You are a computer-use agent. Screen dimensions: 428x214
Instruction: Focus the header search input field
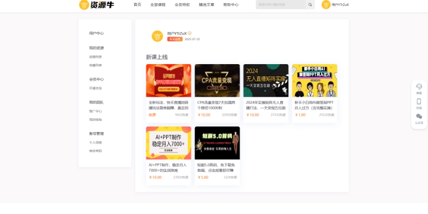(281, 5)
